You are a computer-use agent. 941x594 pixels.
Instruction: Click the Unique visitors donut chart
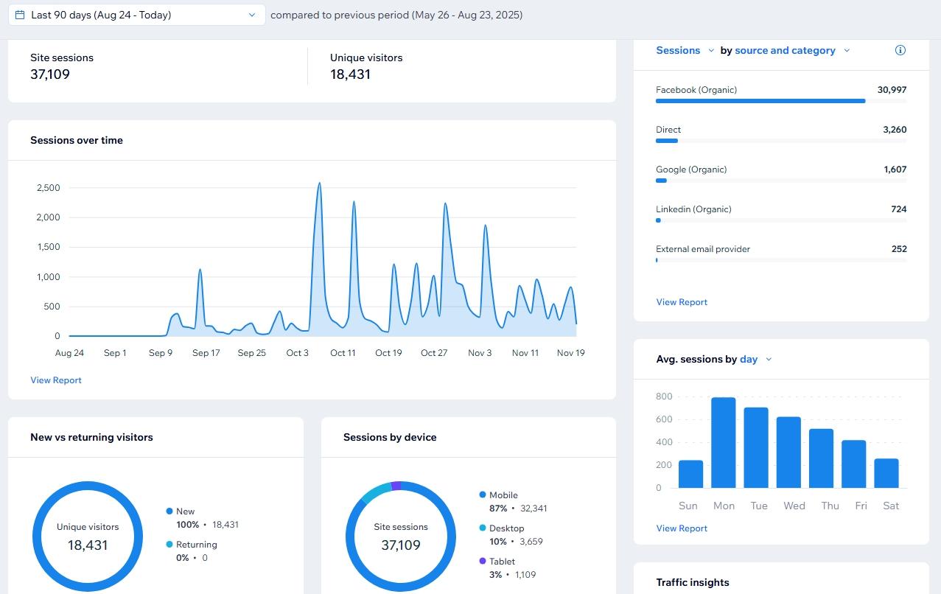tap(88, 536)
